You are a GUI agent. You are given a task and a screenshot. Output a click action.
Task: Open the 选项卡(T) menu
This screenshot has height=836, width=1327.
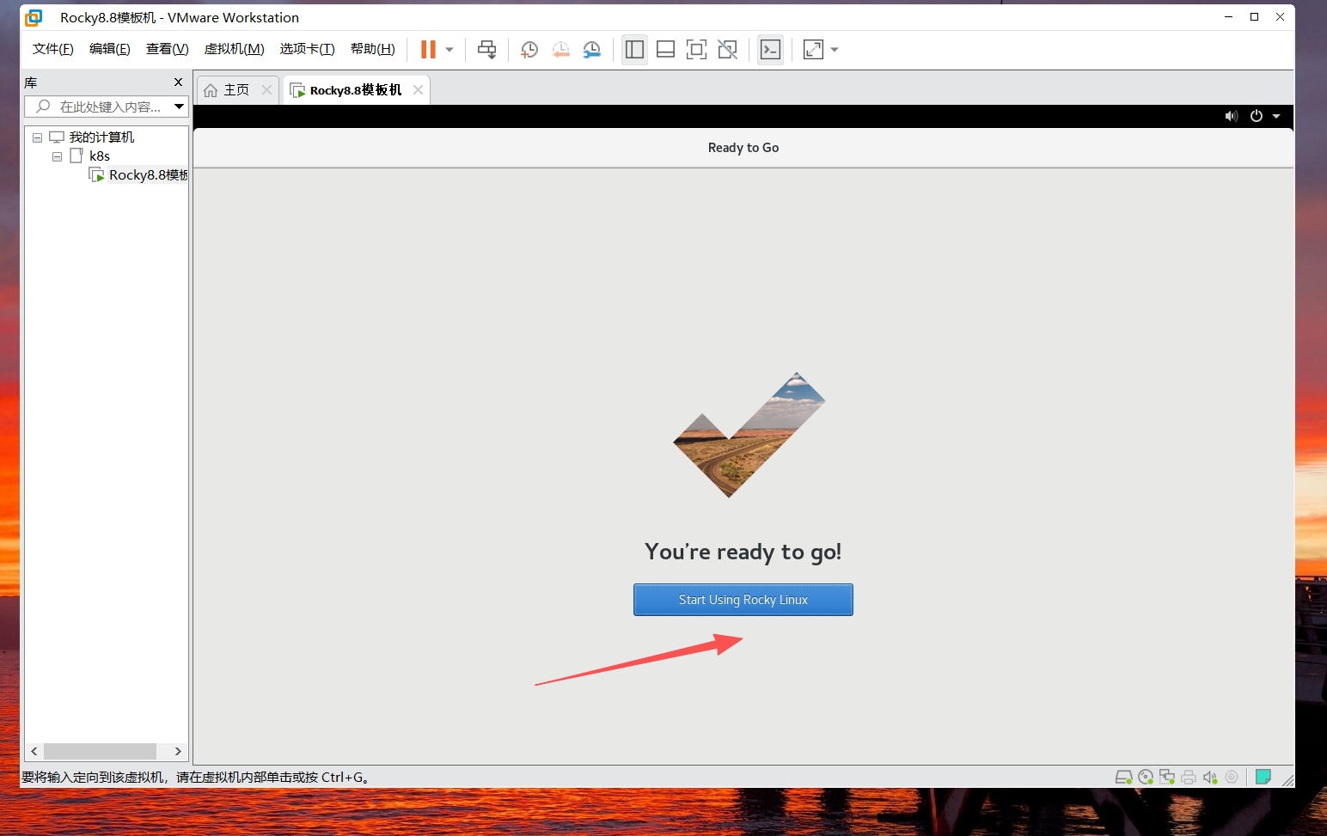307,49
